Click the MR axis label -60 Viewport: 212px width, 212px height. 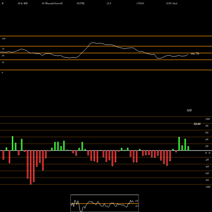[207, 173]
